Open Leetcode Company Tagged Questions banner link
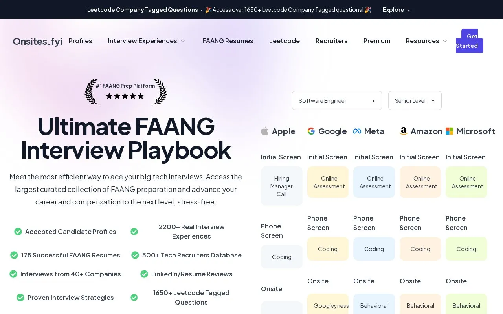The width and height of the screenshot is (503, 314). click(x=143, y=10)
